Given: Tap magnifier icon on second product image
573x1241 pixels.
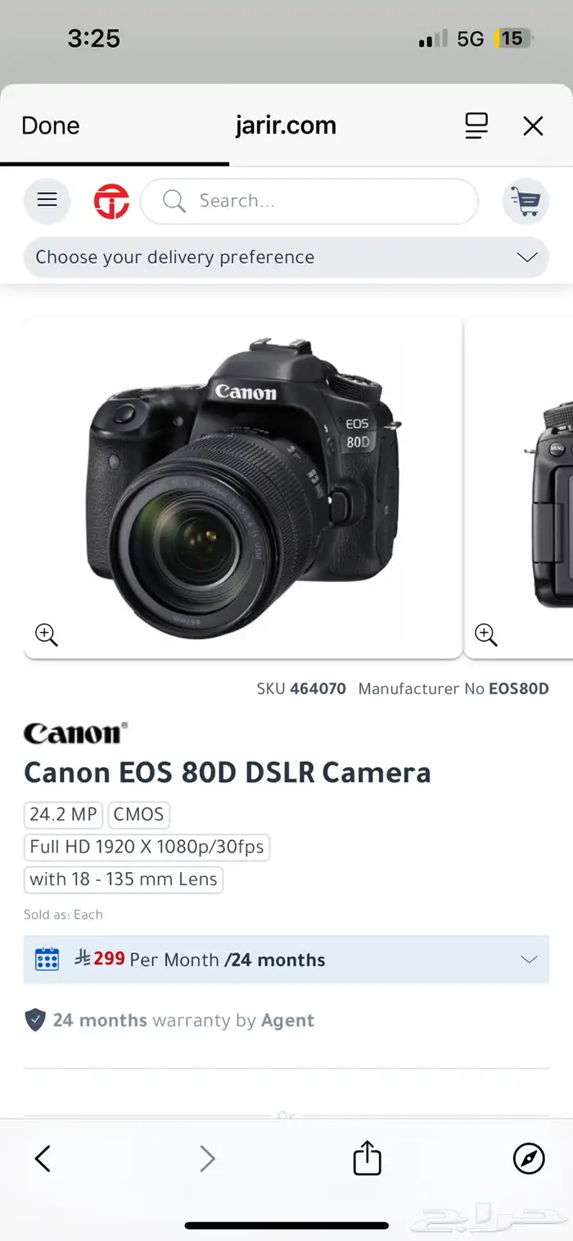Looking at the screenshot, I should tap(486, 634).
